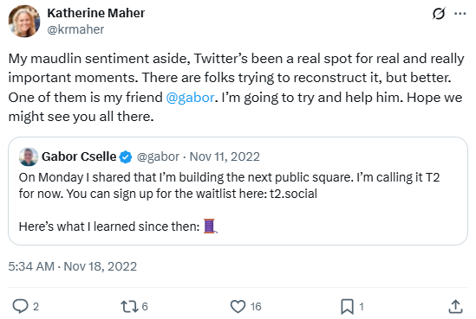Click the 5:34 AM · Nov 18, 2022 timestamp
The height and width of the screenshot is (319, 476).
pos(73,266)
